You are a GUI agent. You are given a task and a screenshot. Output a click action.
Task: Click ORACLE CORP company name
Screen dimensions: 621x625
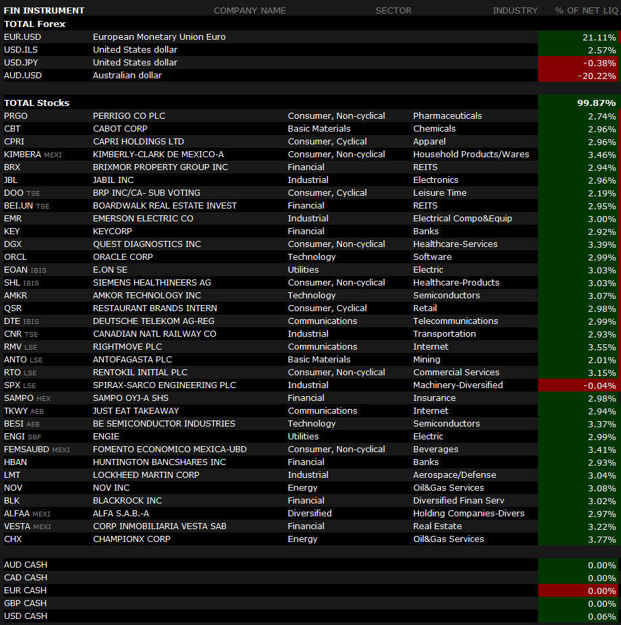pyautogui.click(x=123, y=256)
